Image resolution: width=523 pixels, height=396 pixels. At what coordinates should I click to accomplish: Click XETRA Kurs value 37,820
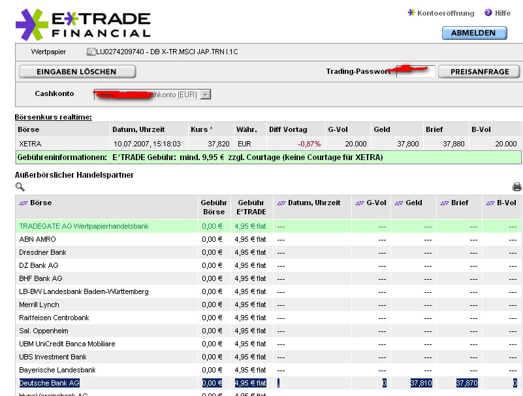click(x=219, y=144)
